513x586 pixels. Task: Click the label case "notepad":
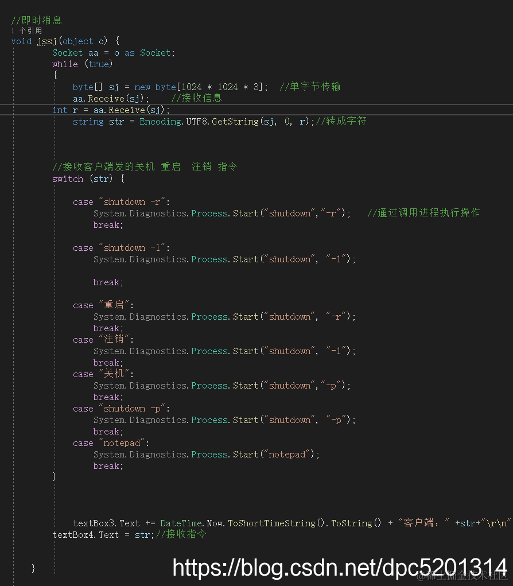pyautogui.click(x=111, y=443)
